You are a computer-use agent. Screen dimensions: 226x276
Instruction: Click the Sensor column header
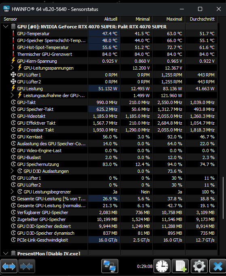pyautogui.click(x=44, y=19)
